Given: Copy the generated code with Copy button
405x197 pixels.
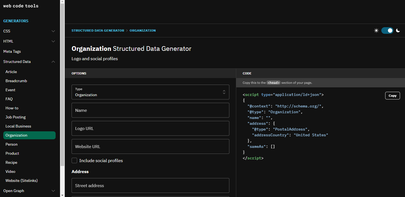Looking at the screenshot, I should tap(392, 96).
